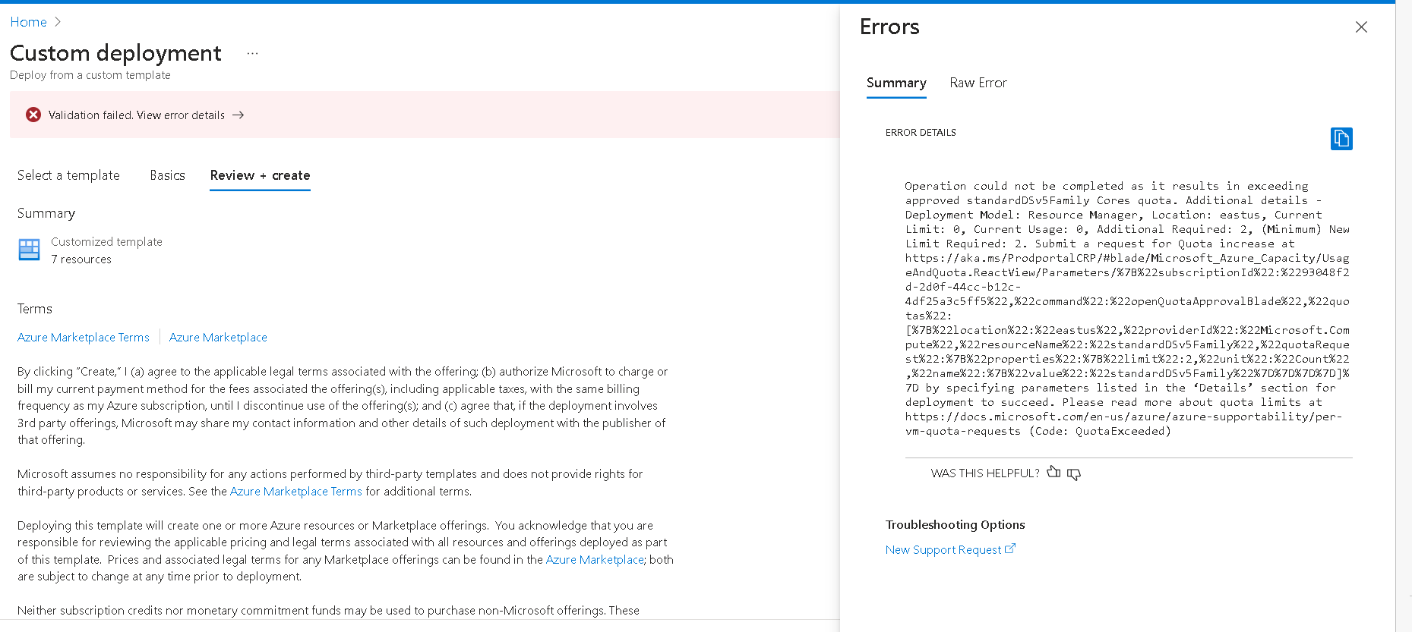This screenshot has height=632, width=1412.
Task: Navigate to Home breadcrumb link
Action: 29,22
